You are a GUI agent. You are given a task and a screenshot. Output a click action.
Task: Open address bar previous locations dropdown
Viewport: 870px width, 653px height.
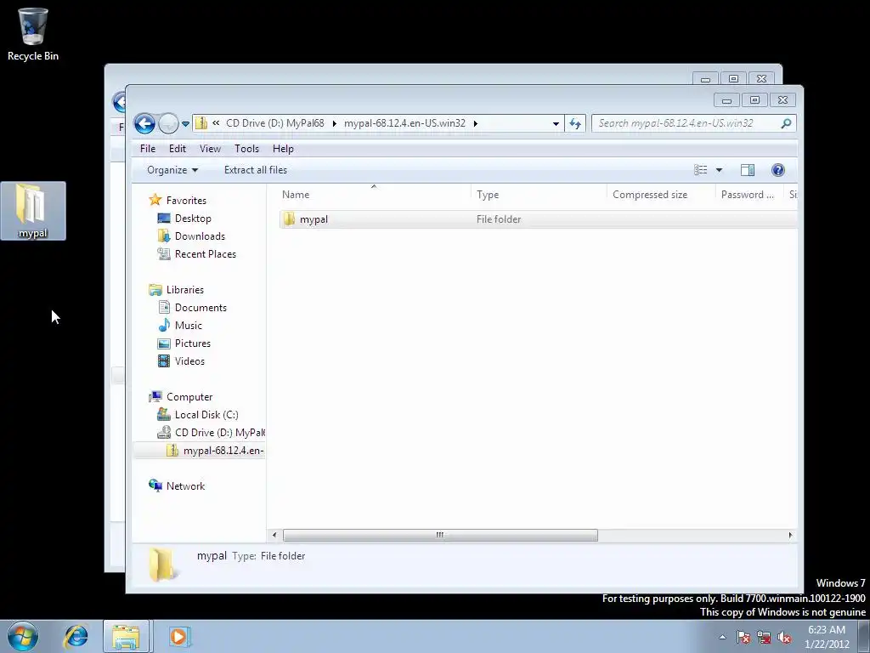tap(556, 124)
